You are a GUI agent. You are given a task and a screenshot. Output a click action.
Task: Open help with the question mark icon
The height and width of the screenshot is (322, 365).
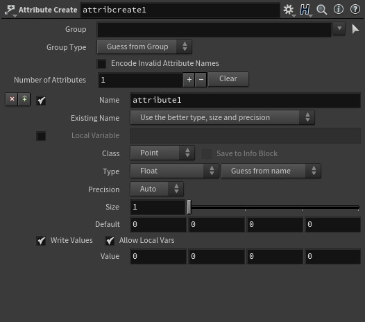[355, 10]
